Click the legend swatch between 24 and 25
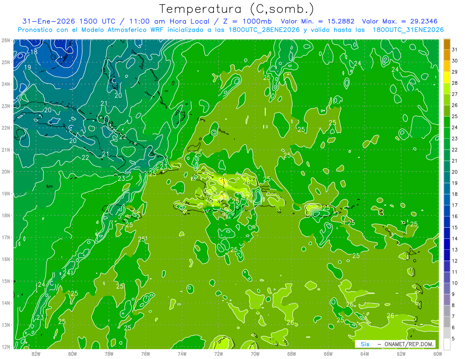Image resolution: width=465 pixels, height=359 pixels. 447,122
